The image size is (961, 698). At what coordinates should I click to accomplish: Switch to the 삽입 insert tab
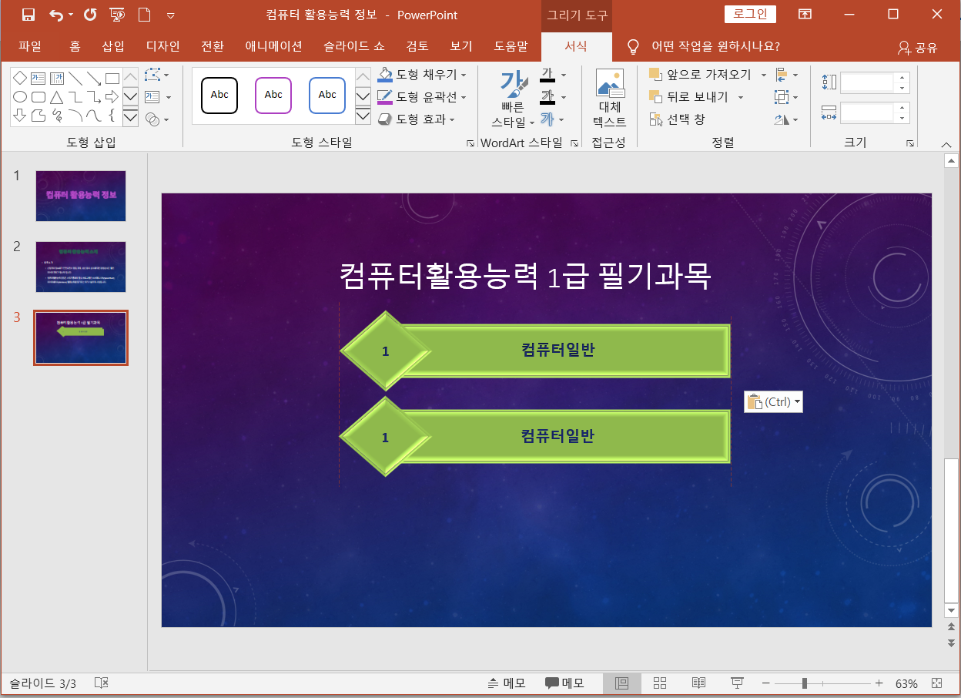[113, 47]
